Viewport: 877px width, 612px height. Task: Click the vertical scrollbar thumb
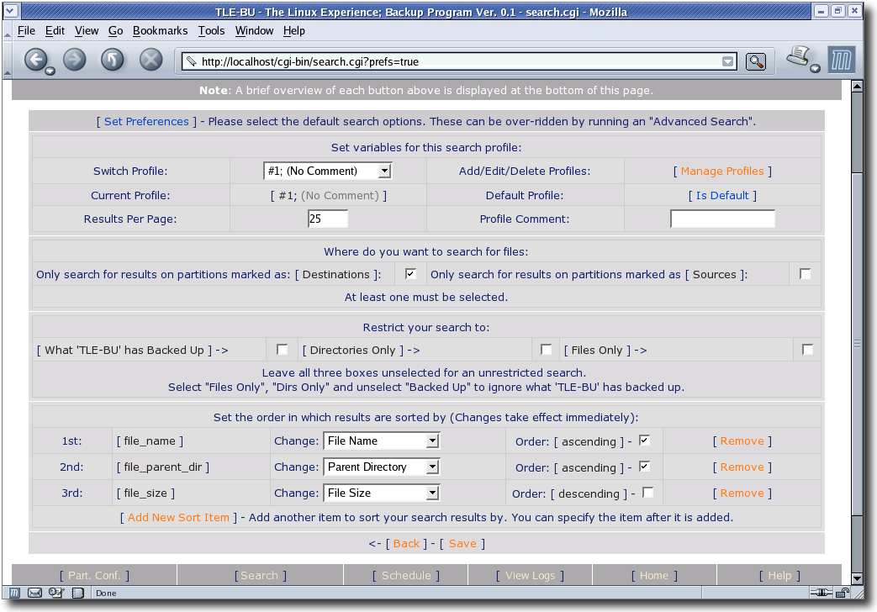click(x=857, y=344)
